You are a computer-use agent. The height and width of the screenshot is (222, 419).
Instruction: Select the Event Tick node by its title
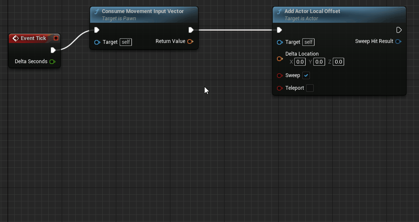[33, 38]
